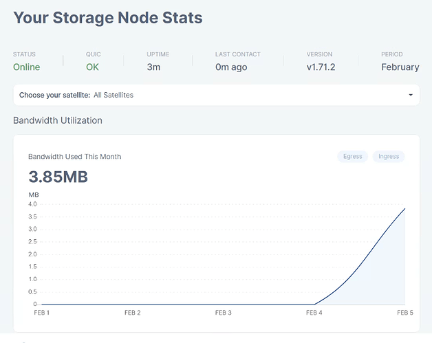The image size is (432, 343).
Task: Click the v1.71.2 version number
Action: point(319,67)
